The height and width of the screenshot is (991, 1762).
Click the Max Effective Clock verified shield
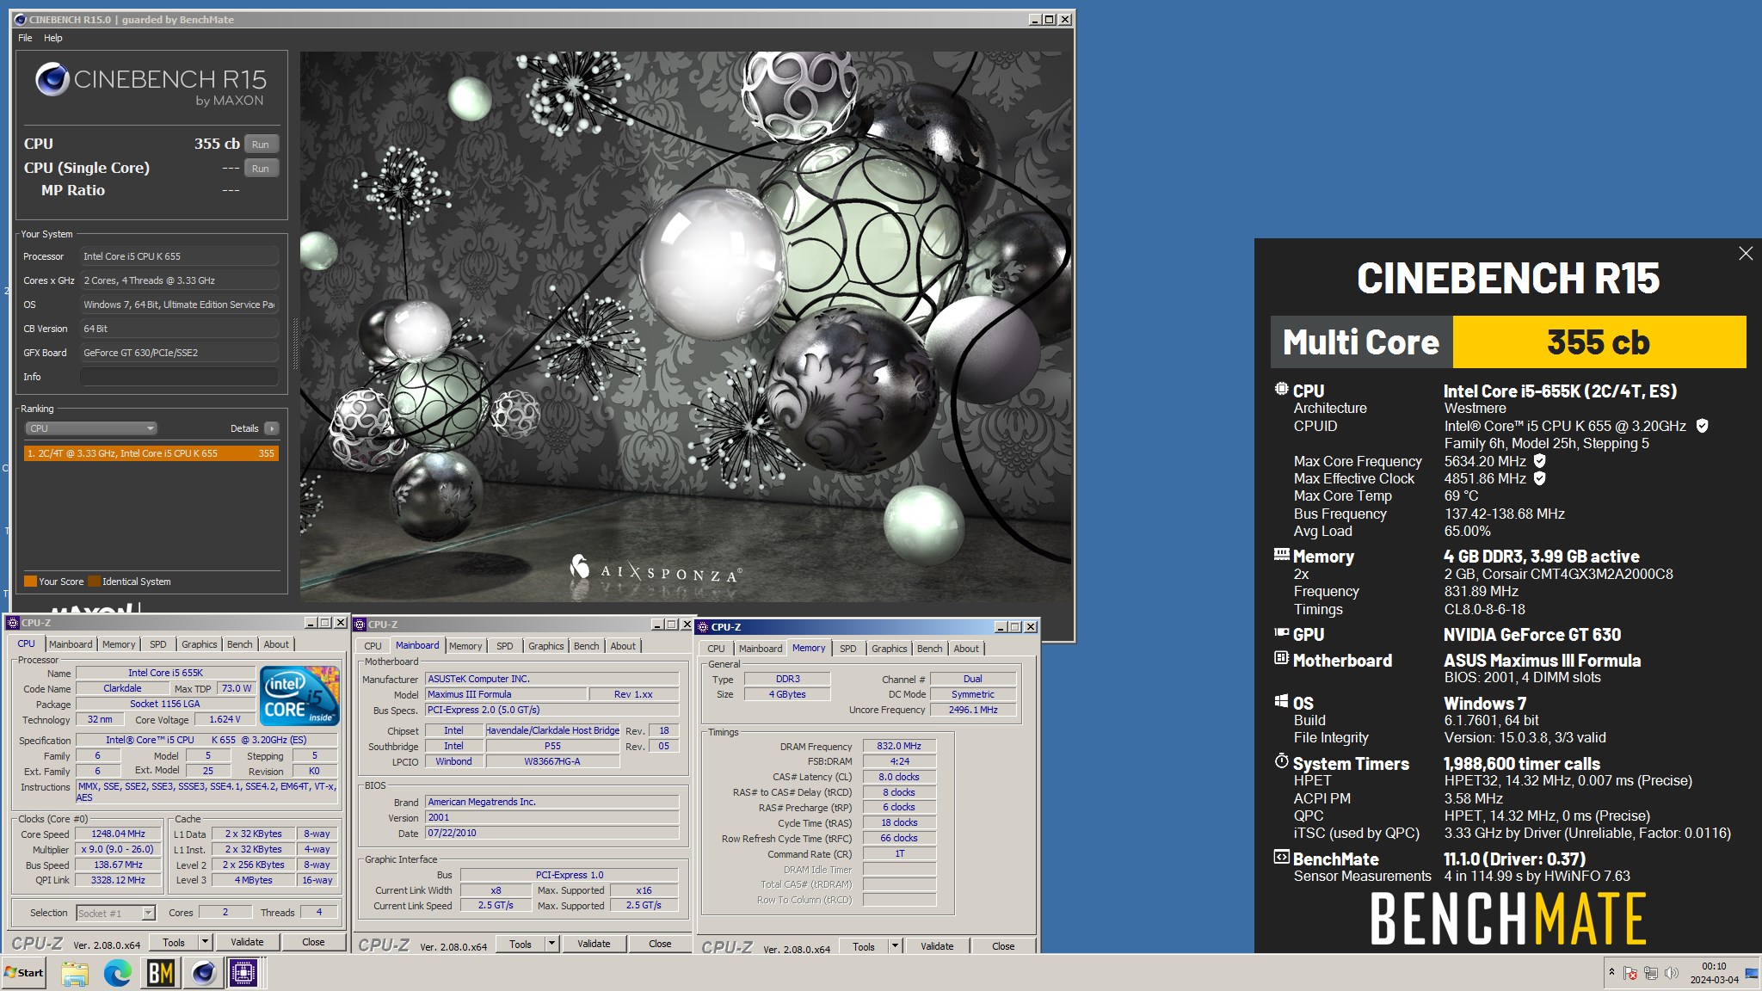[1540, 478]
